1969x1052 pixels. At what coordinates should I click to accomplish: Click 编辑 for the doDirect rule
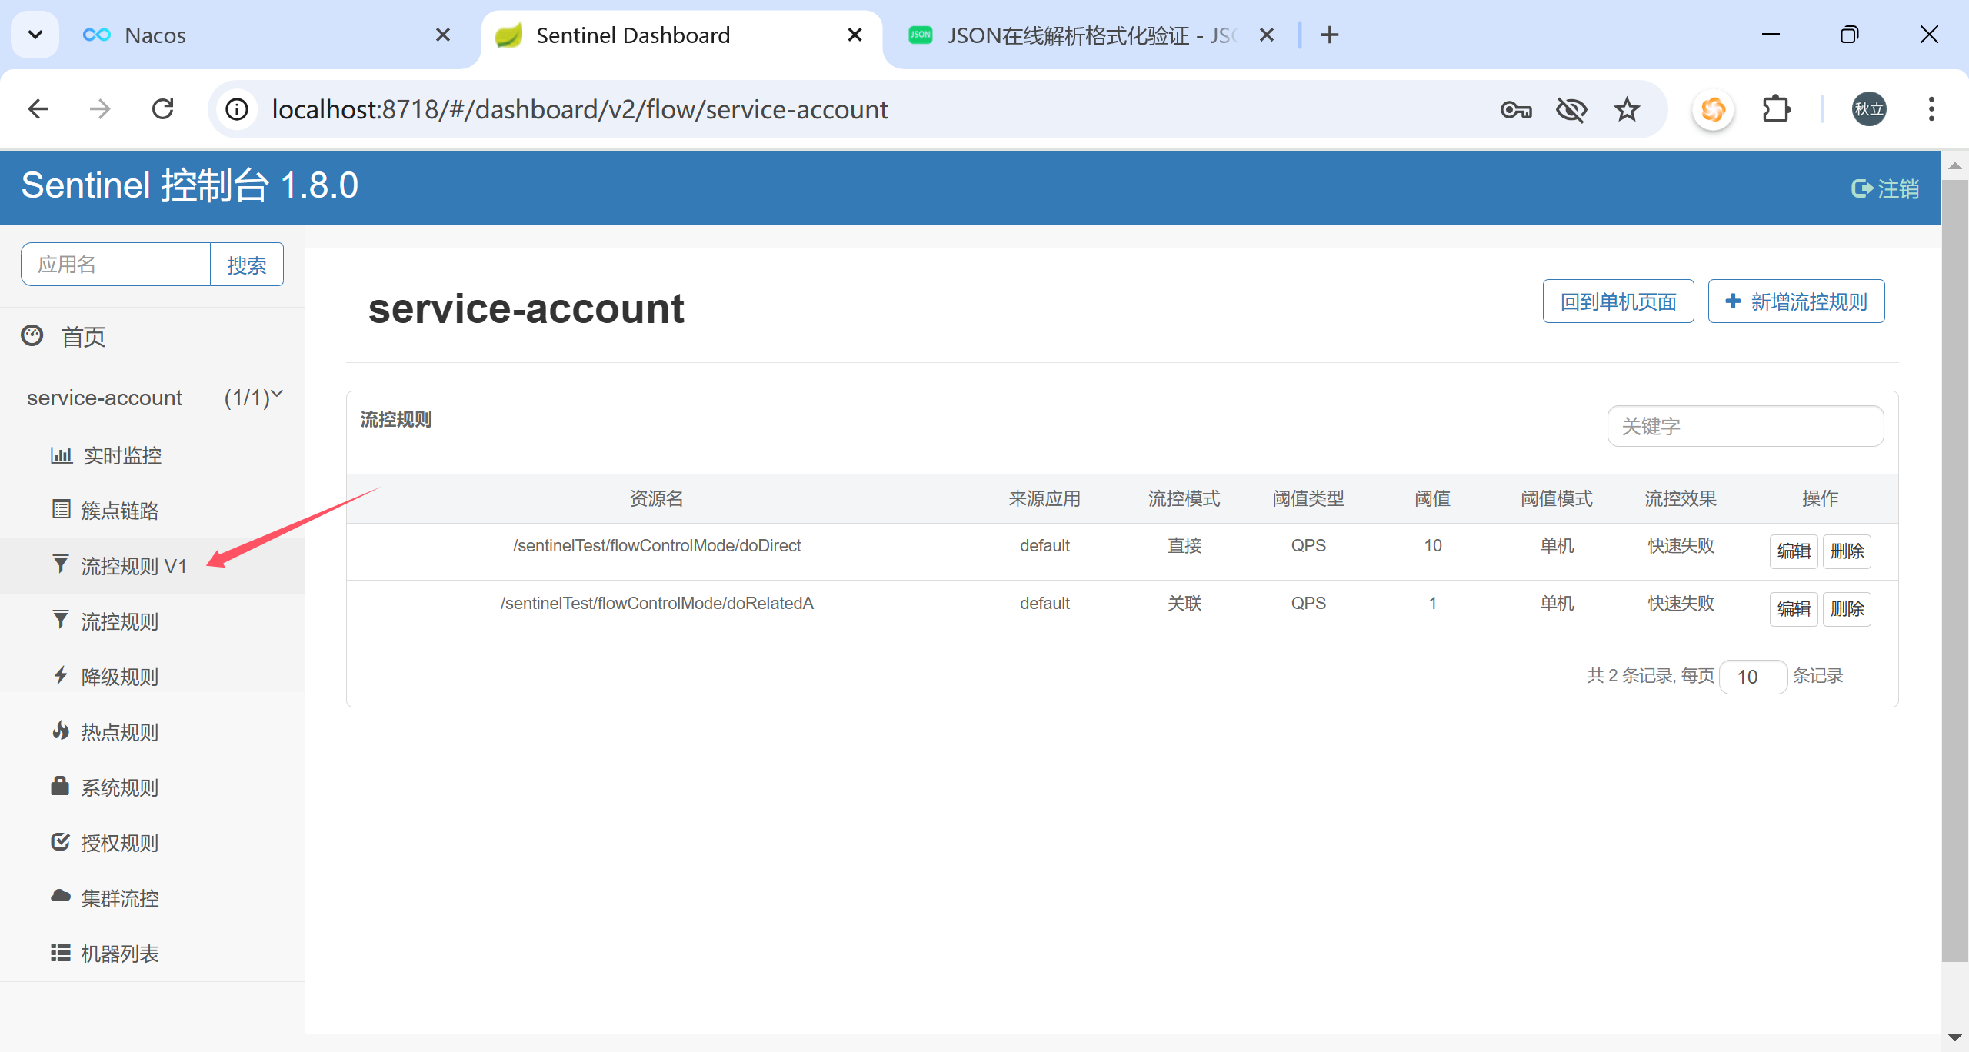(x=1793, y=551)
